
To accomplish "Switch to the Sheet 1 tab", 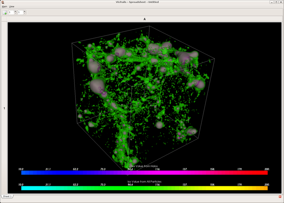I will (x=7, y=196).
